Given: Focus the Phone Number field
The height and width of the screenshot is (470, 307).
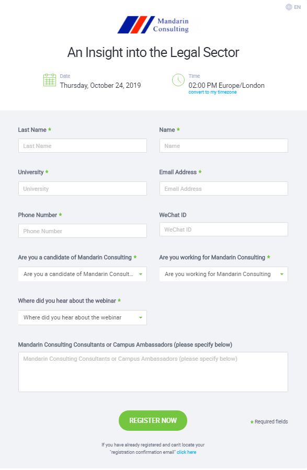Looking at the screenshot, I should 83,231.
